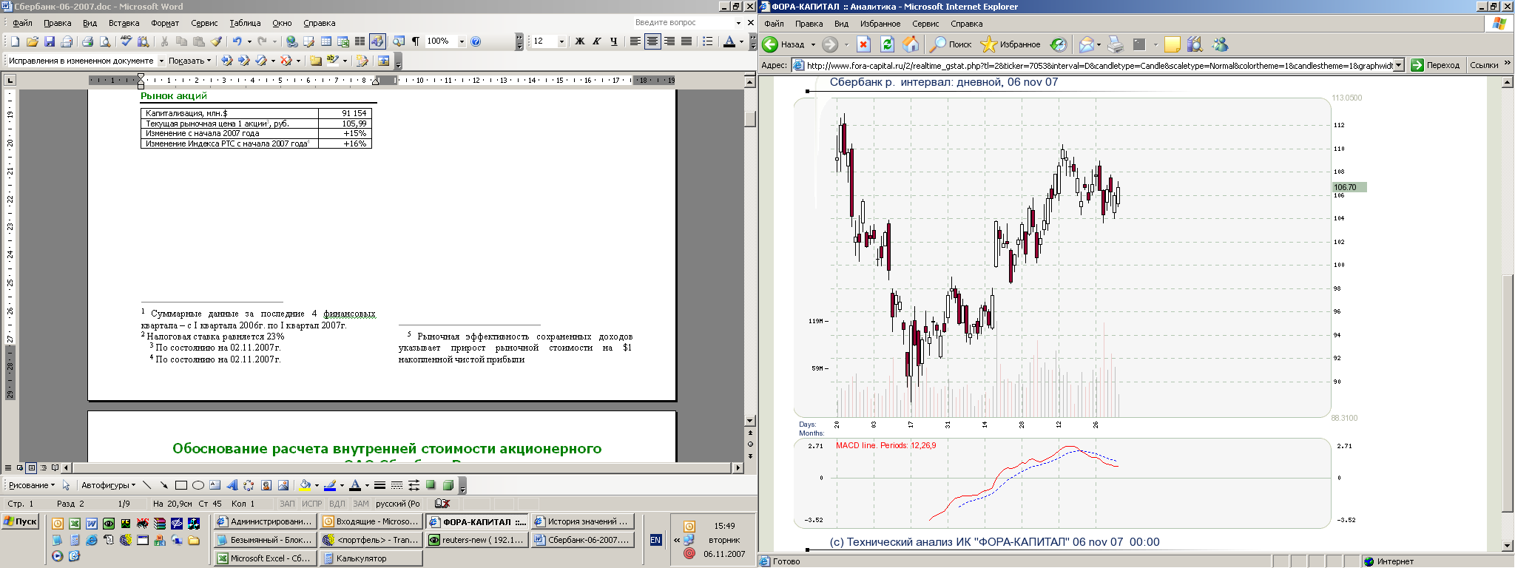Refresh the page in Internet Explorer
1515x568 pixels.
pyautogui.click(x=887, y=44)
